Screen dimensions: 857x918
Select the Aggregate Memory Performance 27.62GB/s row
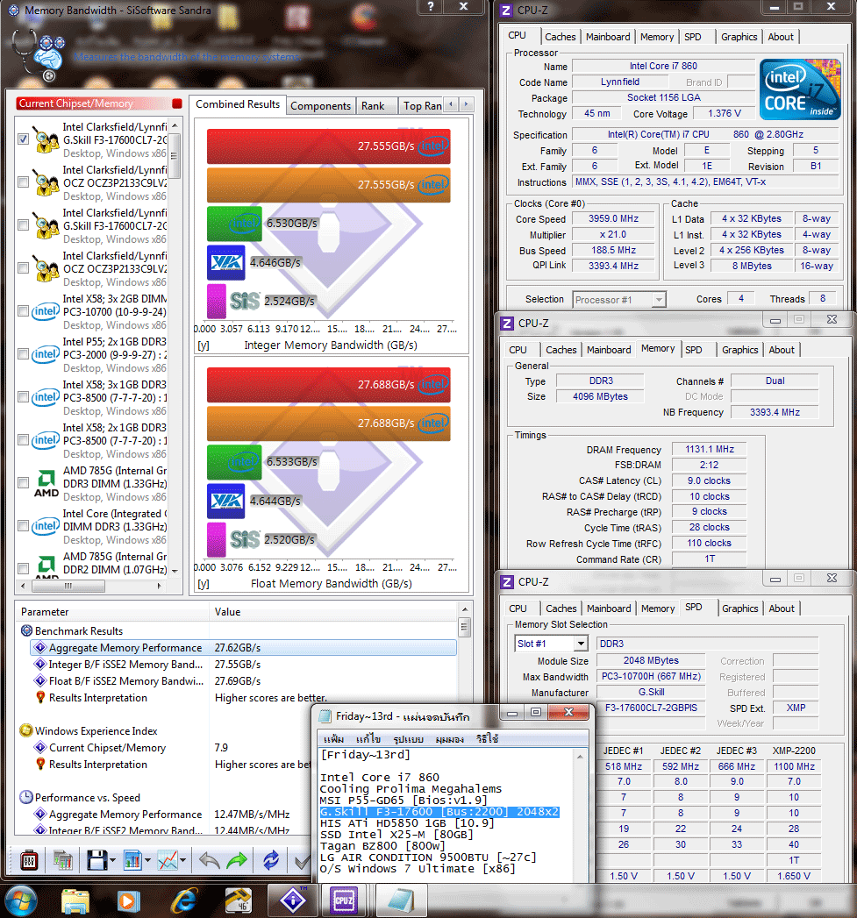point(243,648)
